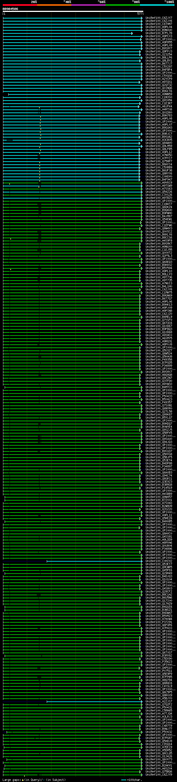This screenshot has width=177, height=782.
Task: Click the green ~80% legend color segment
Action: pos(123,5)
